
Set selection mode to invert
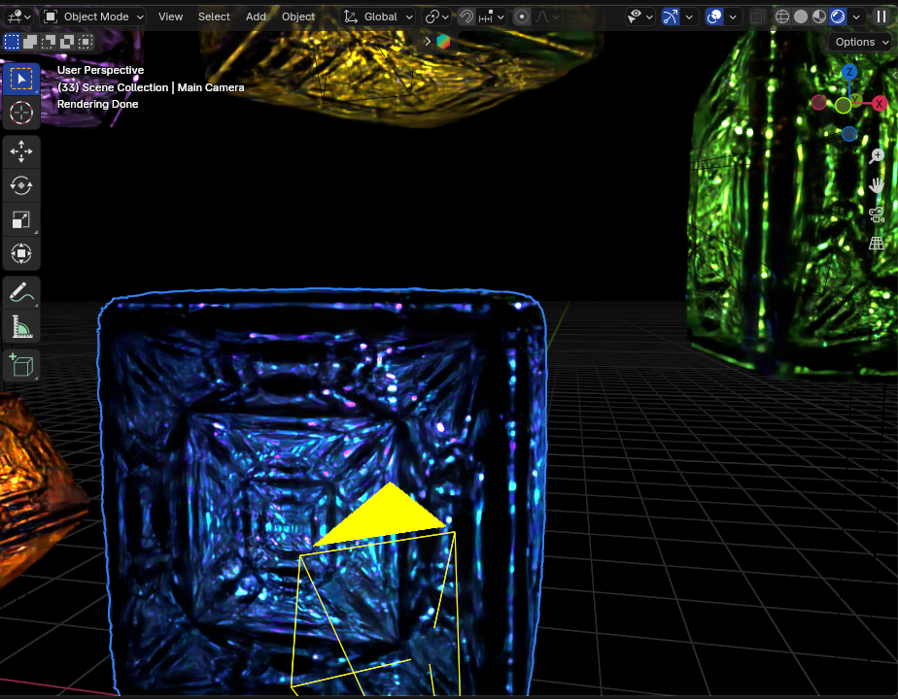tap(67, 42)
